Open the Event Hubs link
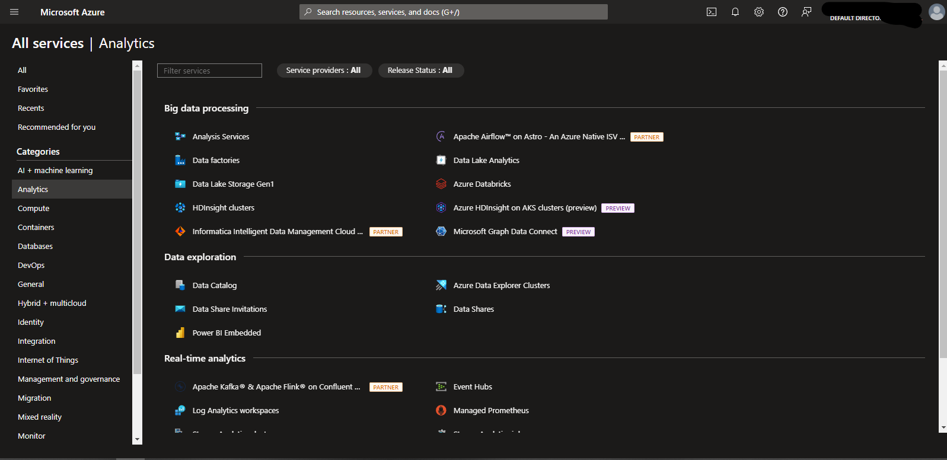947x460 pixels. [x=473, y=386]
